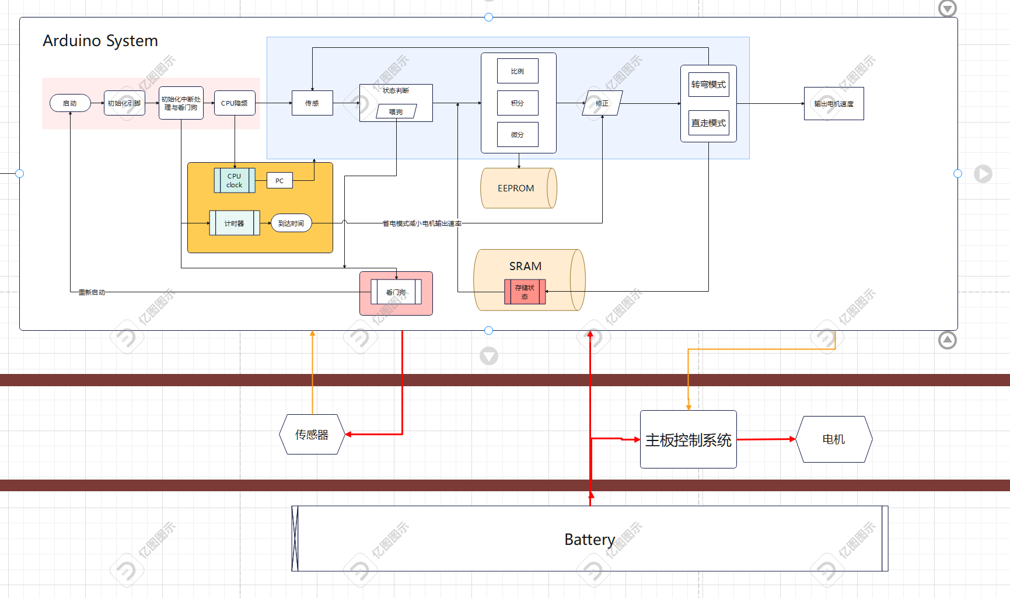Select the CPU clock block

(x=235, y=180)
